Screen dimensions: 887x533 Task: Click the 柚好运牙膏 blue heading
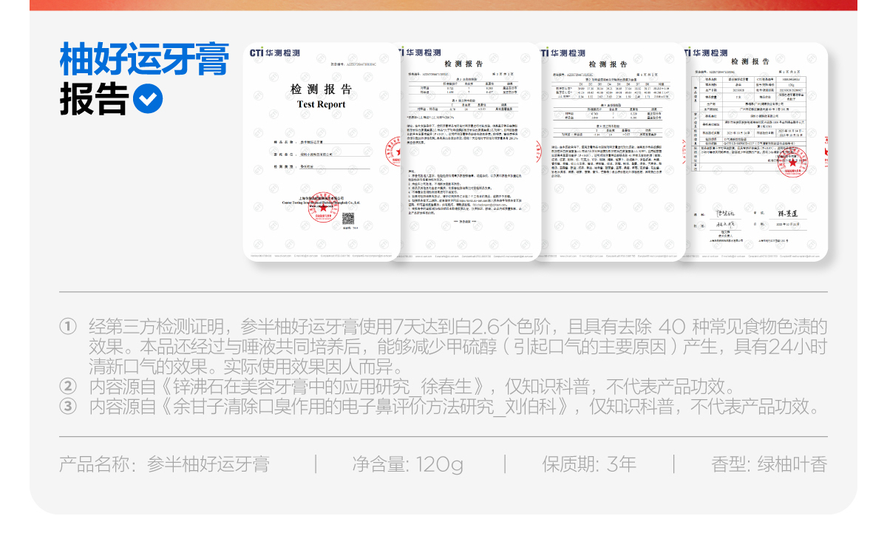pyautogui.click(x=144, y=59)
